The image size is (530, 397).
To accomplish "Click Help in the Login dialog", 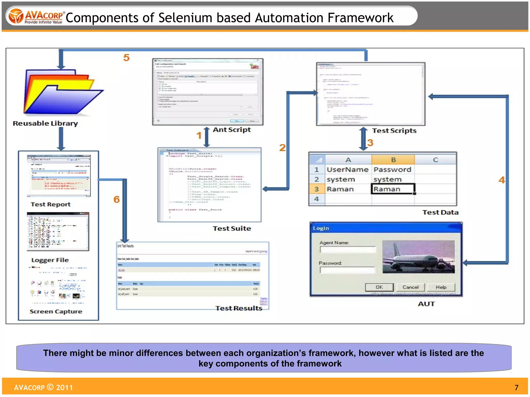I will point(441,287).
